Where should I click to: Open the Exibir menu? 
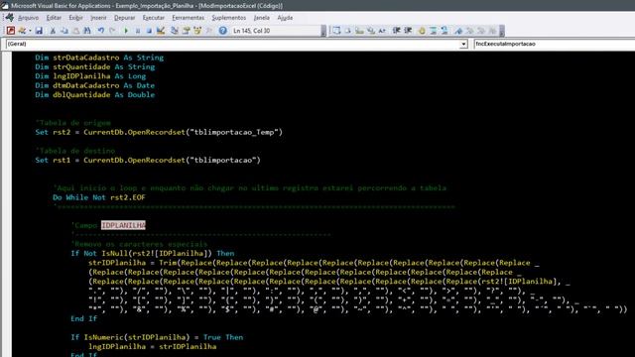click(x=75, y=18)
